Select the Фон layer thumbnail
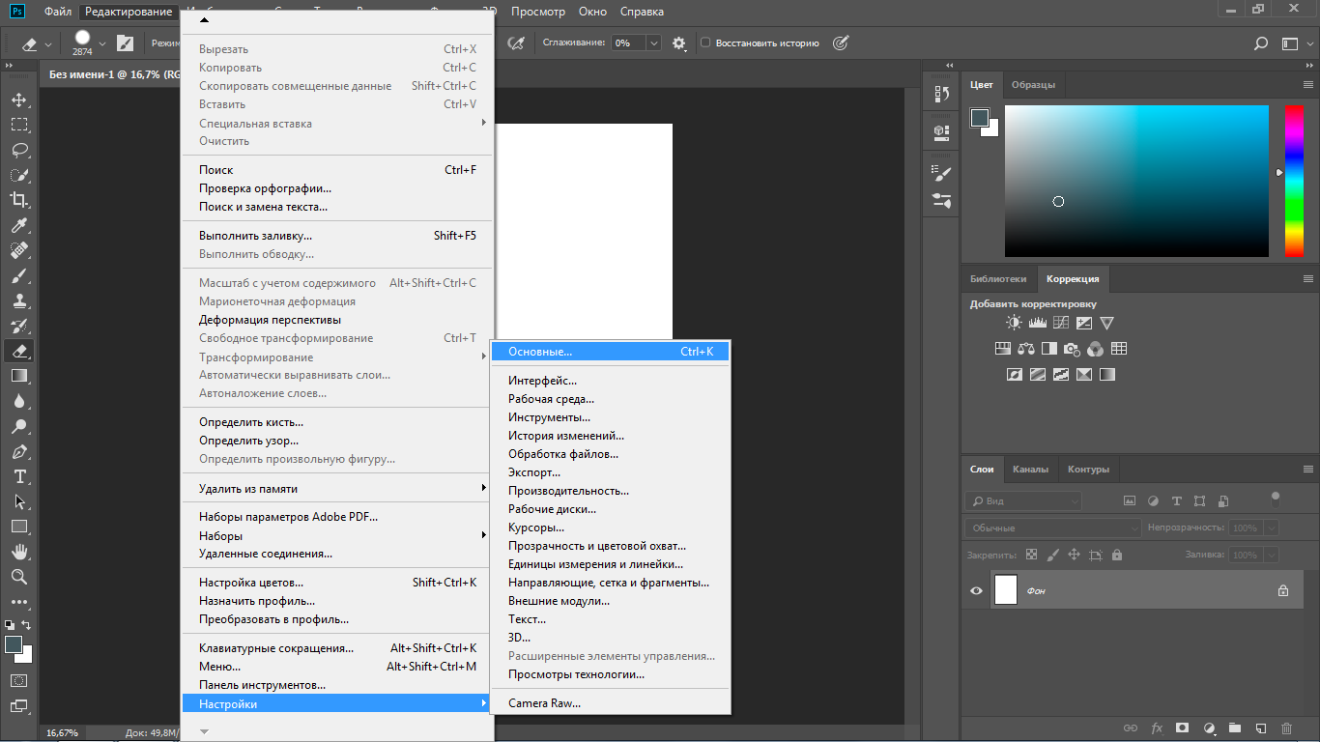The height and width of the screenshot is (742, 1320). point(1006,589)
